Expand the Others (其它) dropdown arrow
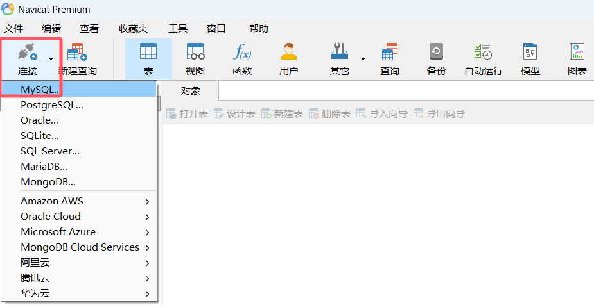Image resolution: width=594 pixels, height=305 pixels. click(363, 60)
